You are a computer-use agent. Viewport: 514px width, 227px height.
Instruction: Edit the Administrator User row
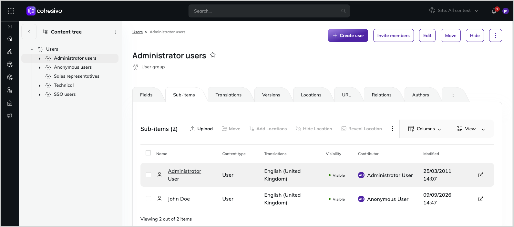point(481,175)
